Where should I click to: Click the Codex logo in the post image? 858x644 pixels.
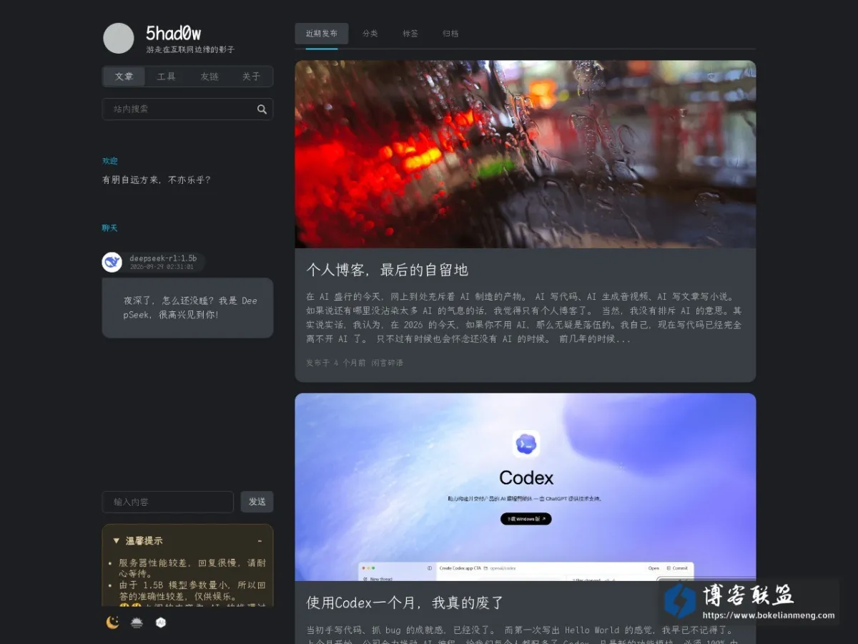point(526,444)
